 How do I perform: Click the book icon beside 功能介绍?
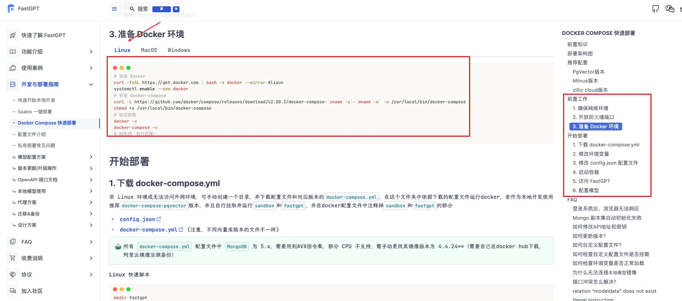click(x=13, y=52)
